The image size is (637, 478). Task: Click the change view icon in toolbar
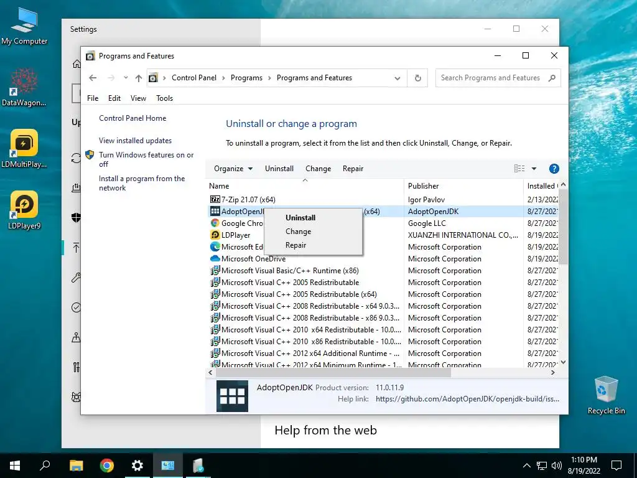point(519,169)
